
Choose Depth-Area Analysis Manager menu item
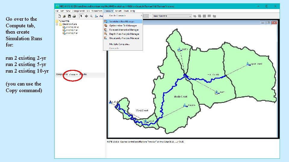pyautogui.click(x=123, y=34)
